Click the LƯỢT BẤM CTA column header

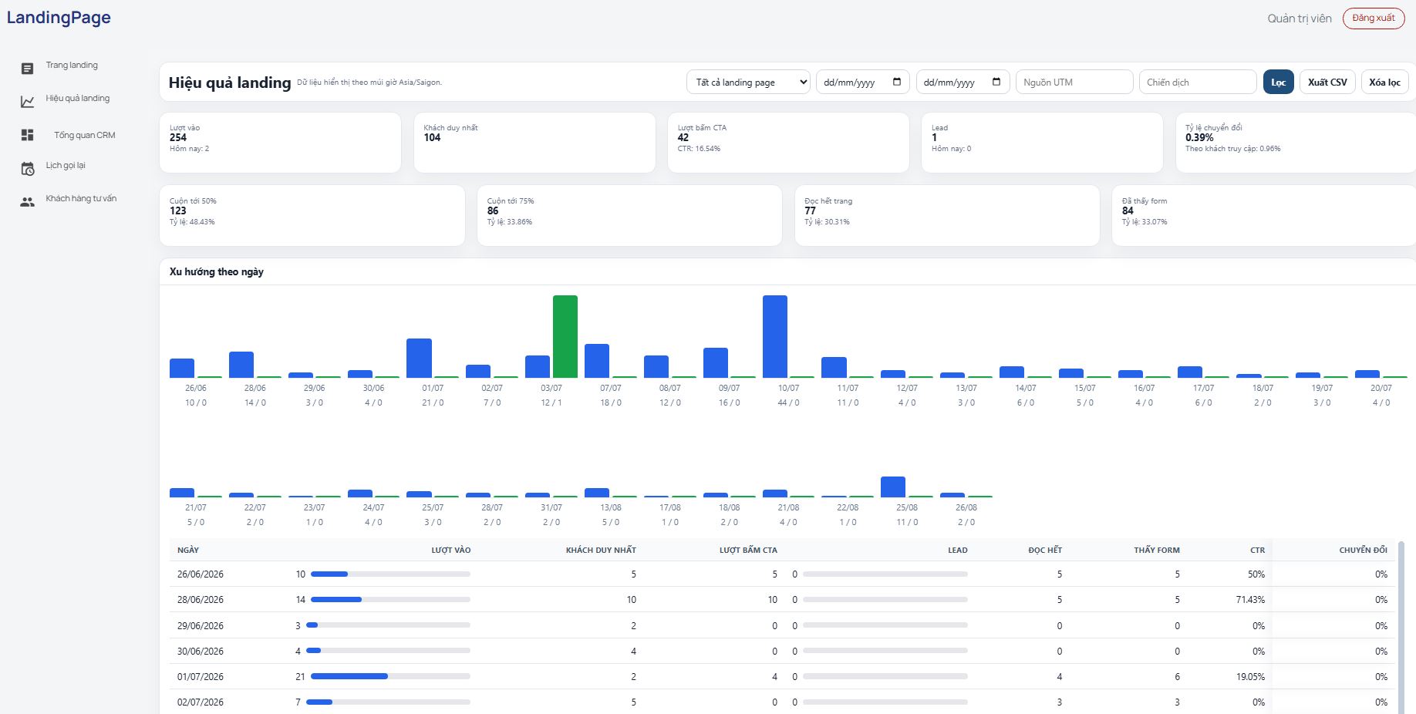click(x=748, y=550)
